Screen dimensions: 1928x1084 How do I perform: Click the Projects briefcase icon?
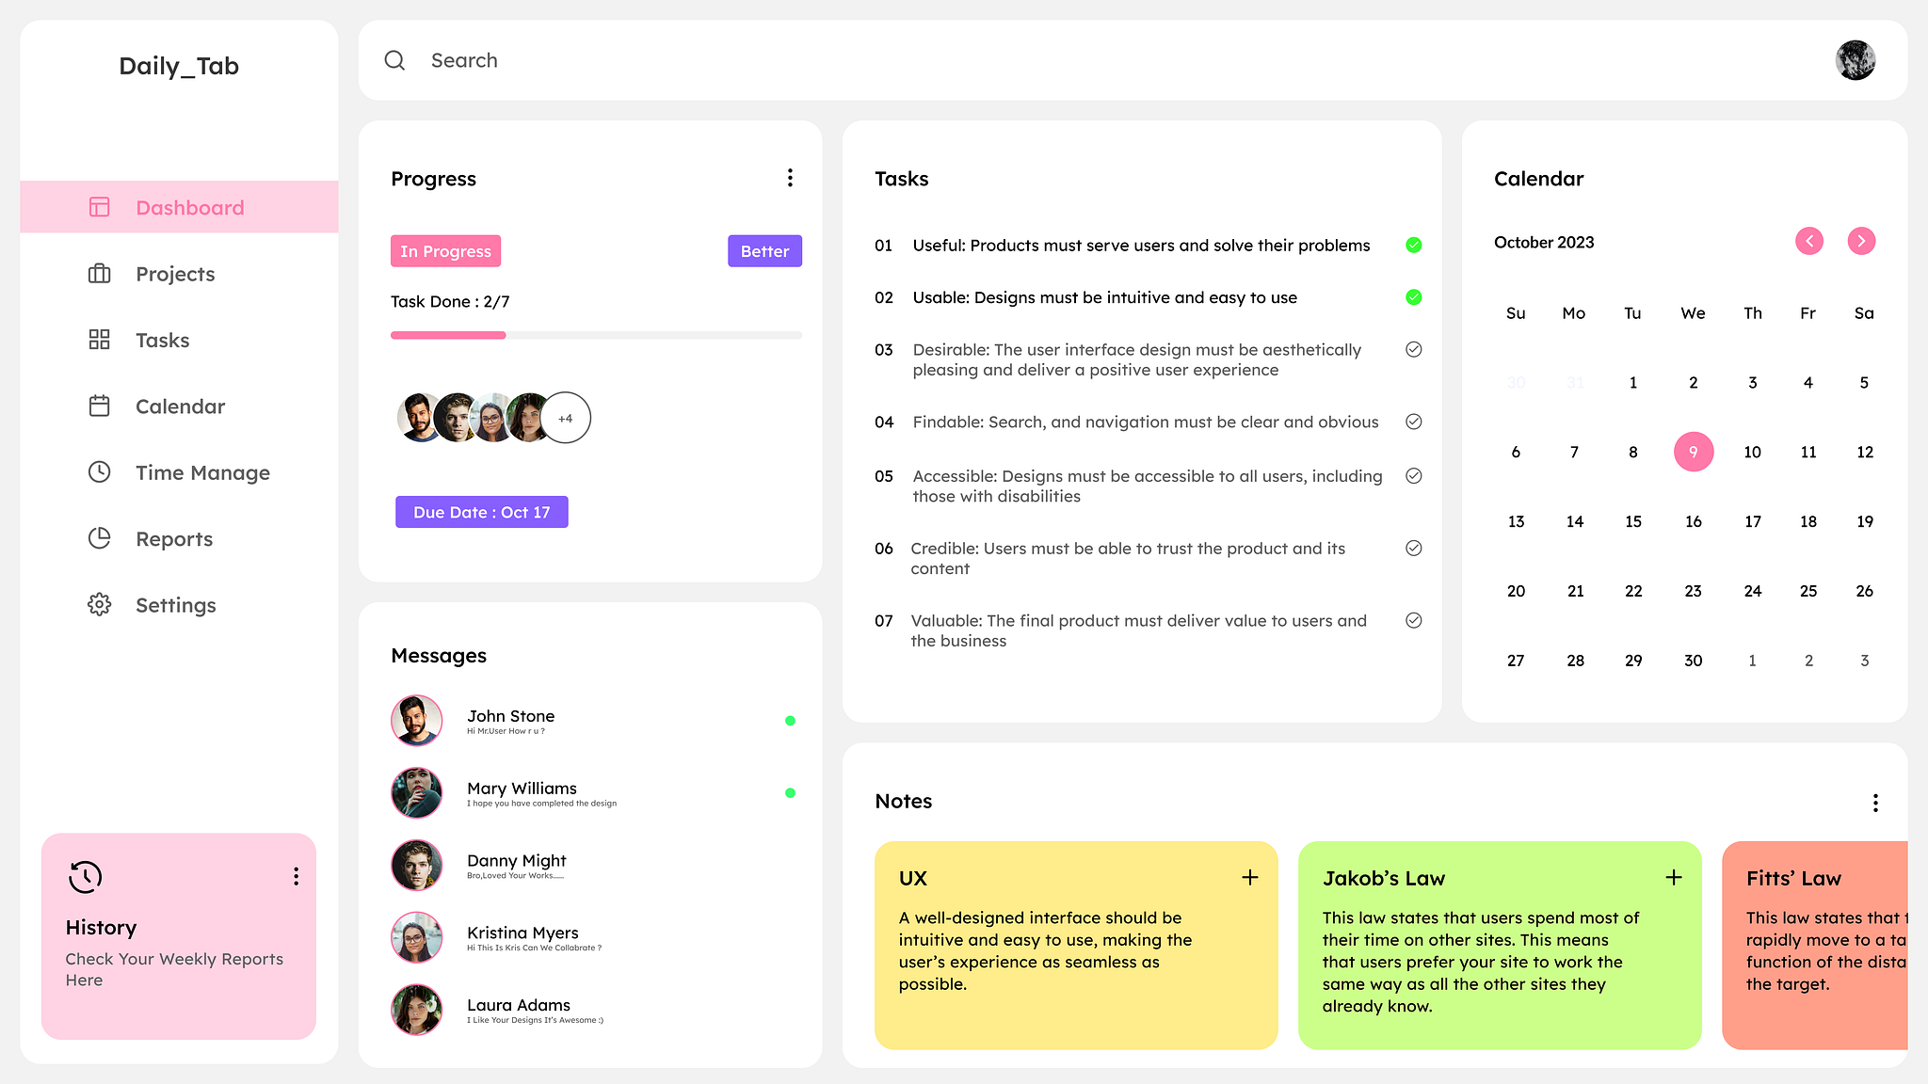(99, 274)
